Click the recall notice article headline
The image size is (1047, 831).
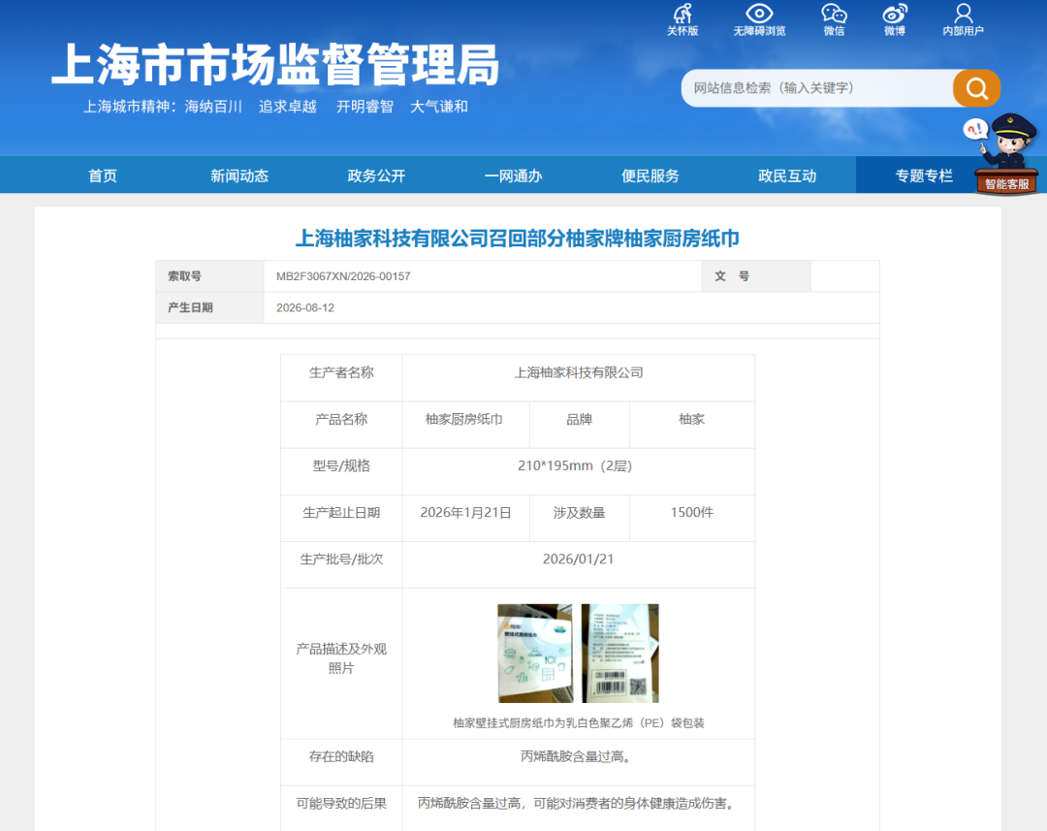click(x=518, y=239)
